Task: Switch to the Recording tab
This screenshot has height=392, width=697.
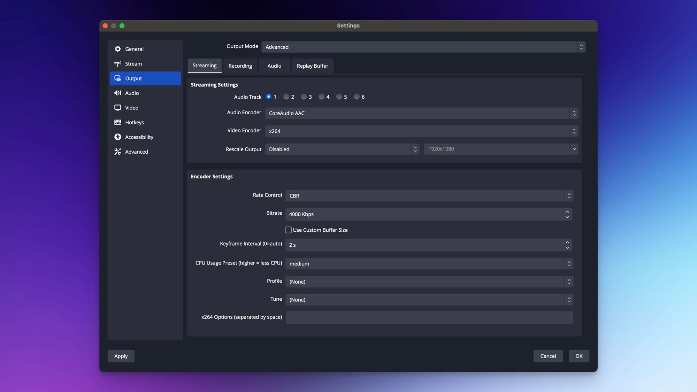Action: click(x=240, y=66)
